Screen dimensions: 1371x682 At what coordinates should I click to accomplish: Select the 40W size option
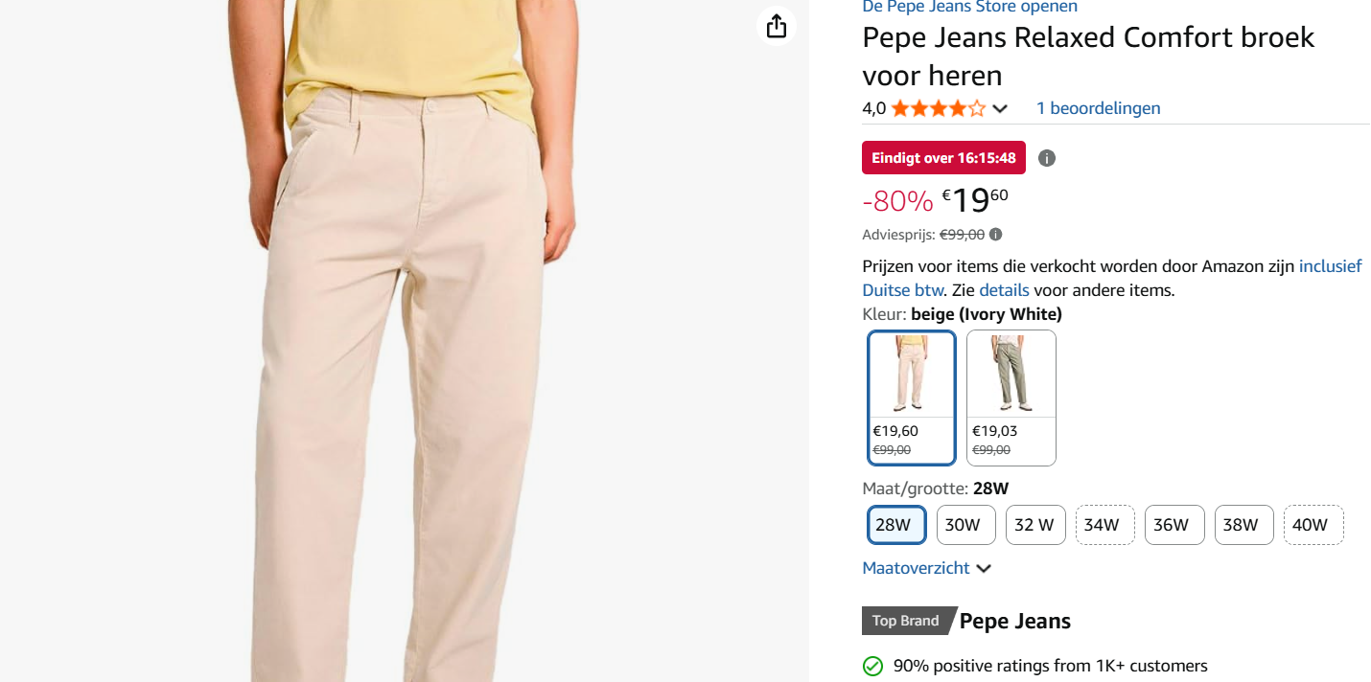pyautogui.click(x=1313, y=524)
